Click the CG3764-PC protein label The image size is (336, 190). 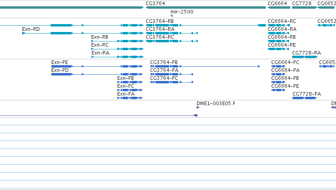(164, 78)
